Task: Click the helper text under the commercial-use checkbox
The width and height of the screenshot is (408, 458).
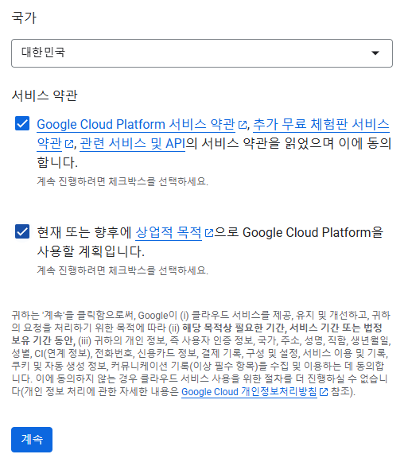Action: (122, 270)
